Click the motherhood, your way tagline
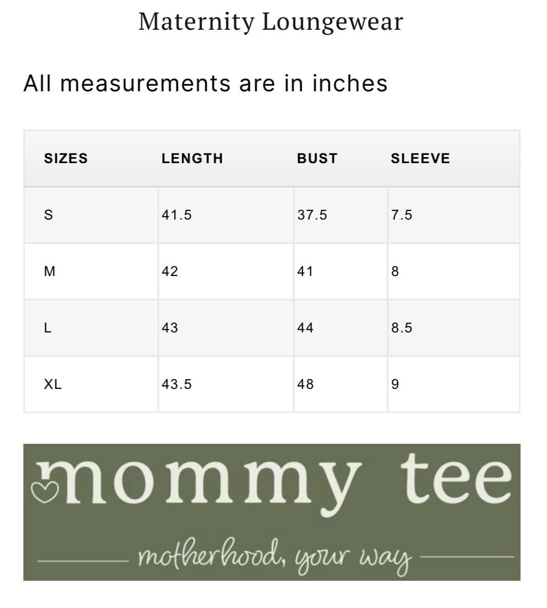 coord(275,555)
